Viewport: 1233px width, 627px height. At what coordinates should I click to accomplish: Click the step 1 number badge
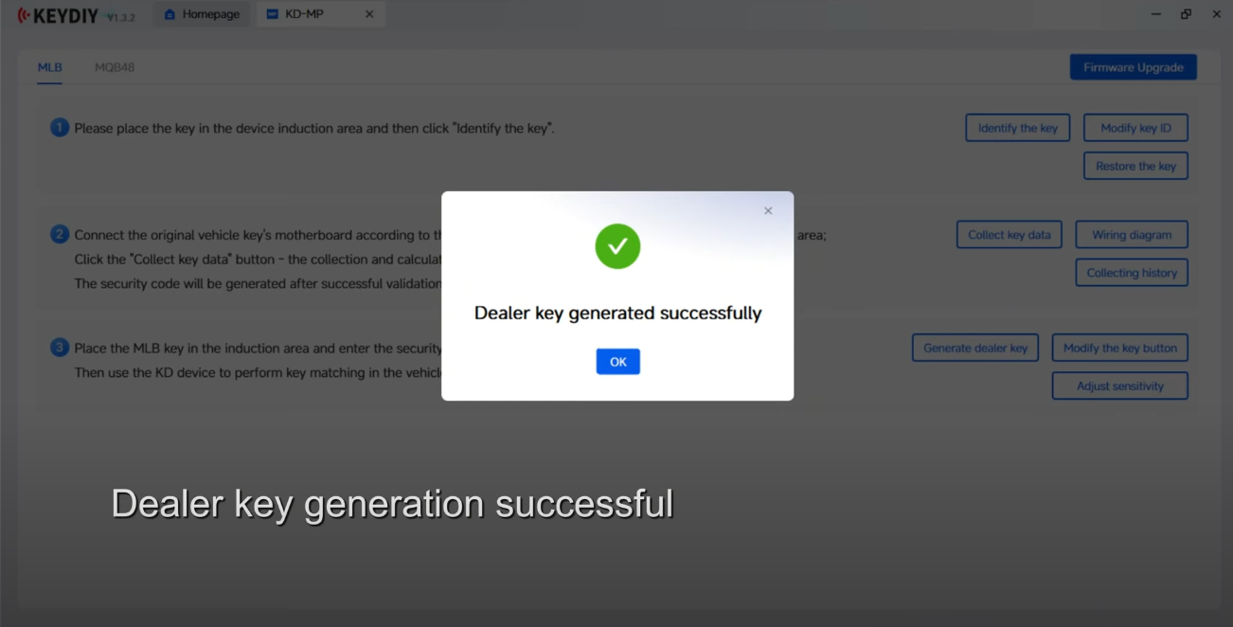[60, 128]
